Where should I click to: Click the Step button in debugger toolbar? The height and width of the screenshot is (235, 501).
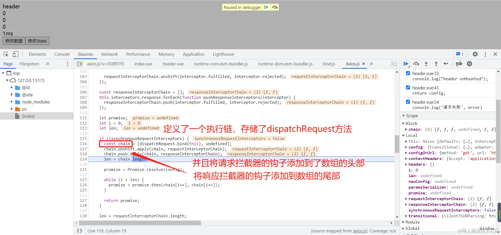[446, 64]
